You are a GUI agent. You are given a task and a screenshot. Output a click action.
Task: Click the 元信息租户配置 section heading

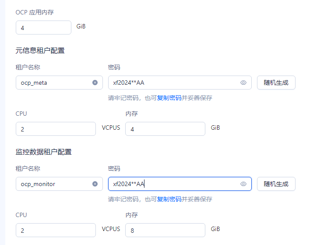[x=40, y=51]
